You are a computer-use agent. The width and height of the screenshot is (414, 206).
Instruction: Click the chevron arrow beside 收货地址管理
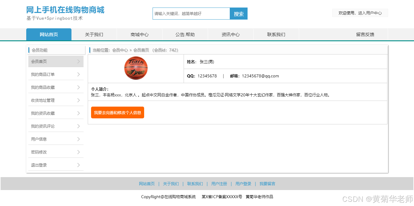click(78, 100)
